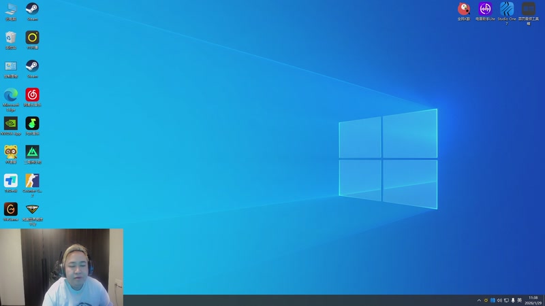Open the Recycle Bin icon

pyautogui.click(x=11, y=40)
